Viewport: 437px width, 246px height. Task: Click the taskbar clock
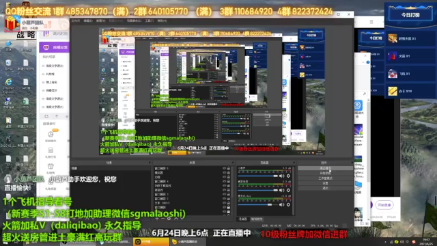click(x=426, y=241)
